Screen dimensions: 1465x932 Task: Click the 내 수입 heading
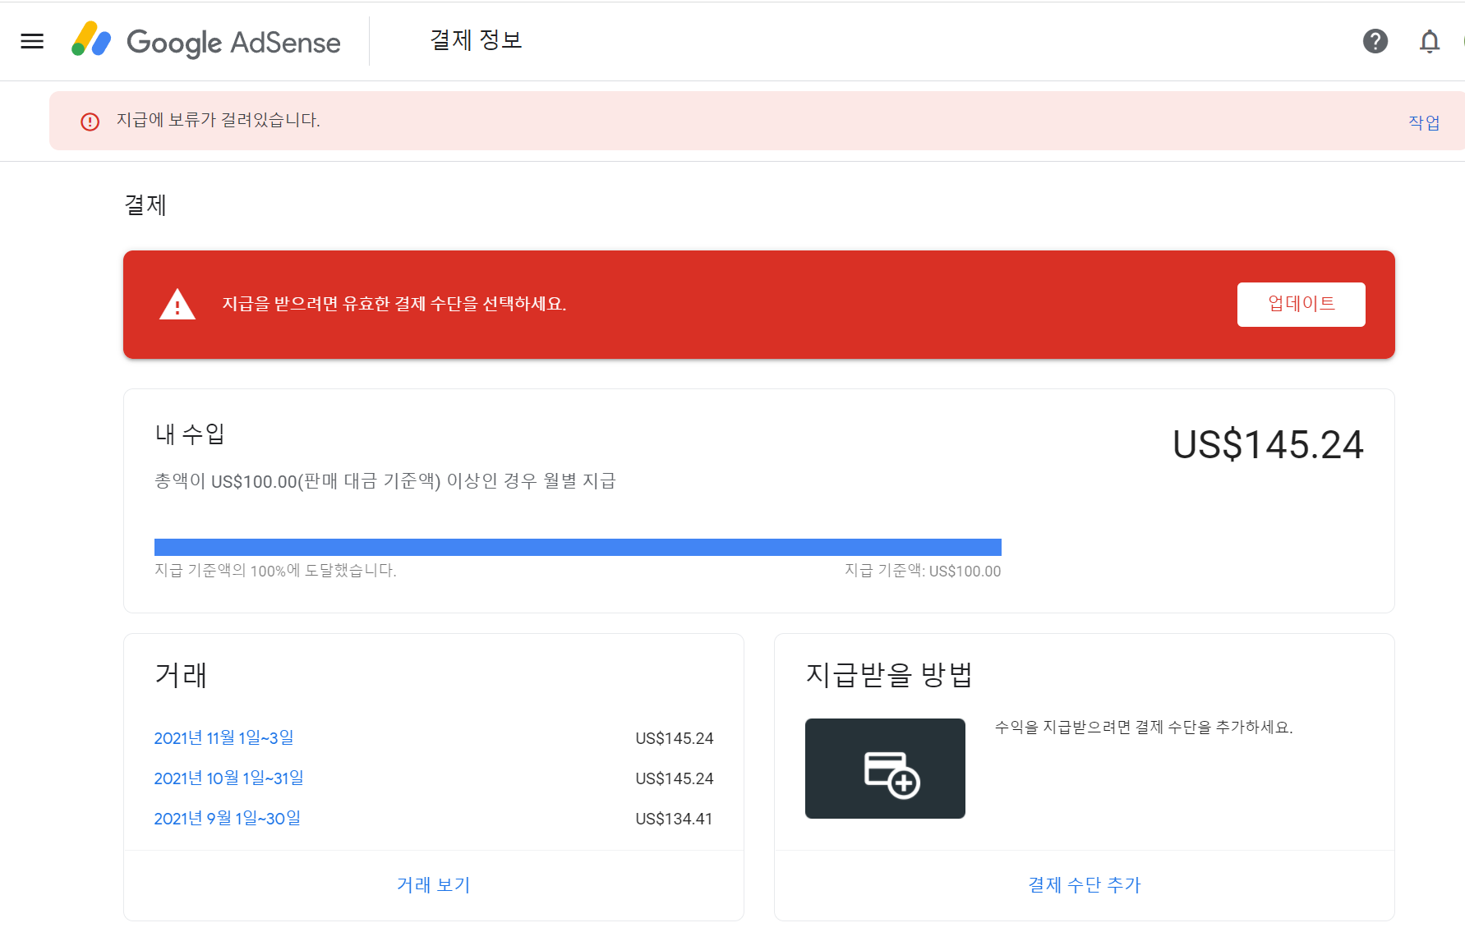click(x=190, y=434)
